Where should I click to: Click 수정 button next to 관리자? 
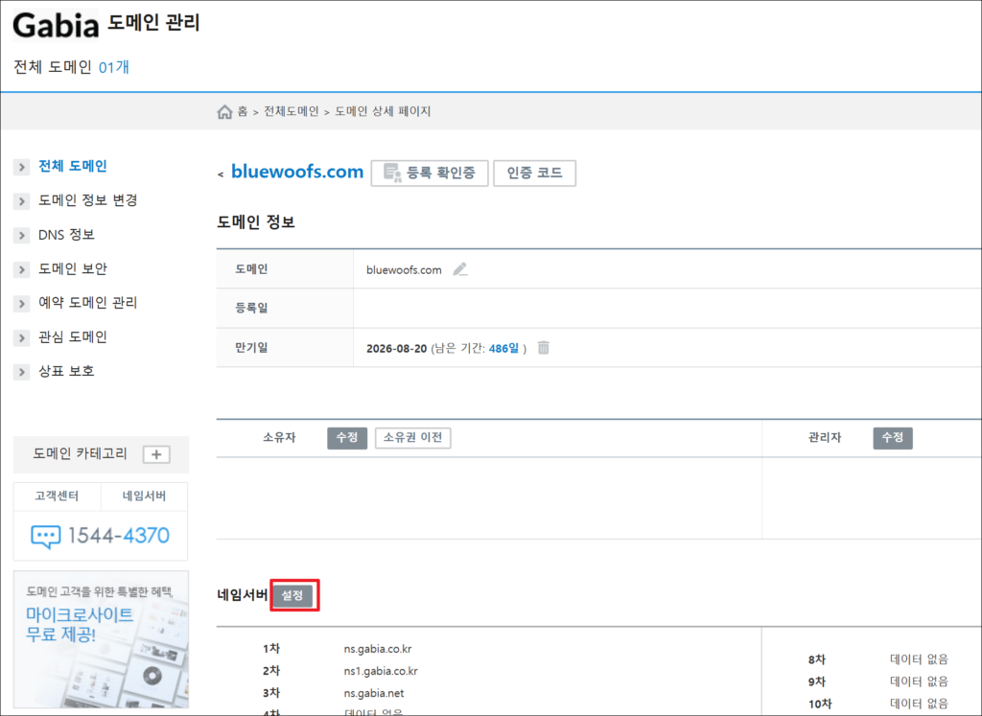point(893,437)
